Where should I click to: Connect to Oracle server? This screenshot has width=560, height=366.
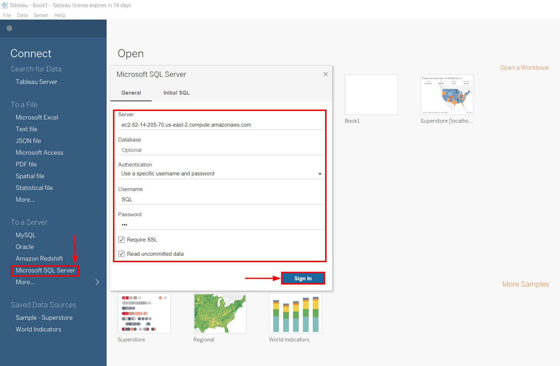(x=25, y=247)
